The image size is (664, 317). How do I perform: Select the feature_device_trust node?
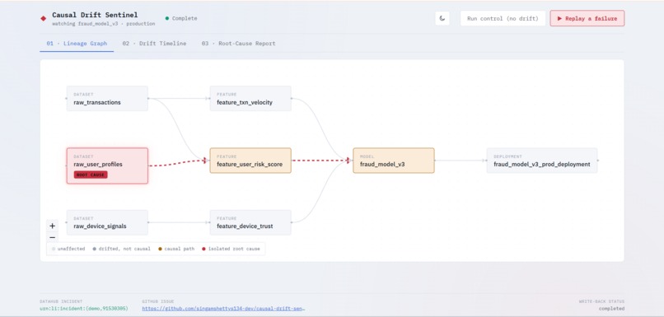point(250,222)
